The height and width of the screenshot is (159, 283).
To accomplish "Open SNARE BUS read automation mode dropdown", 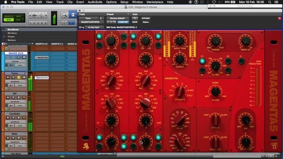I will coord(20,65).
